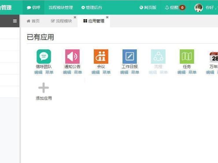Select the 应用管理 tab
This screenshot has width=218, height=163.
click(x=94, y=21)
